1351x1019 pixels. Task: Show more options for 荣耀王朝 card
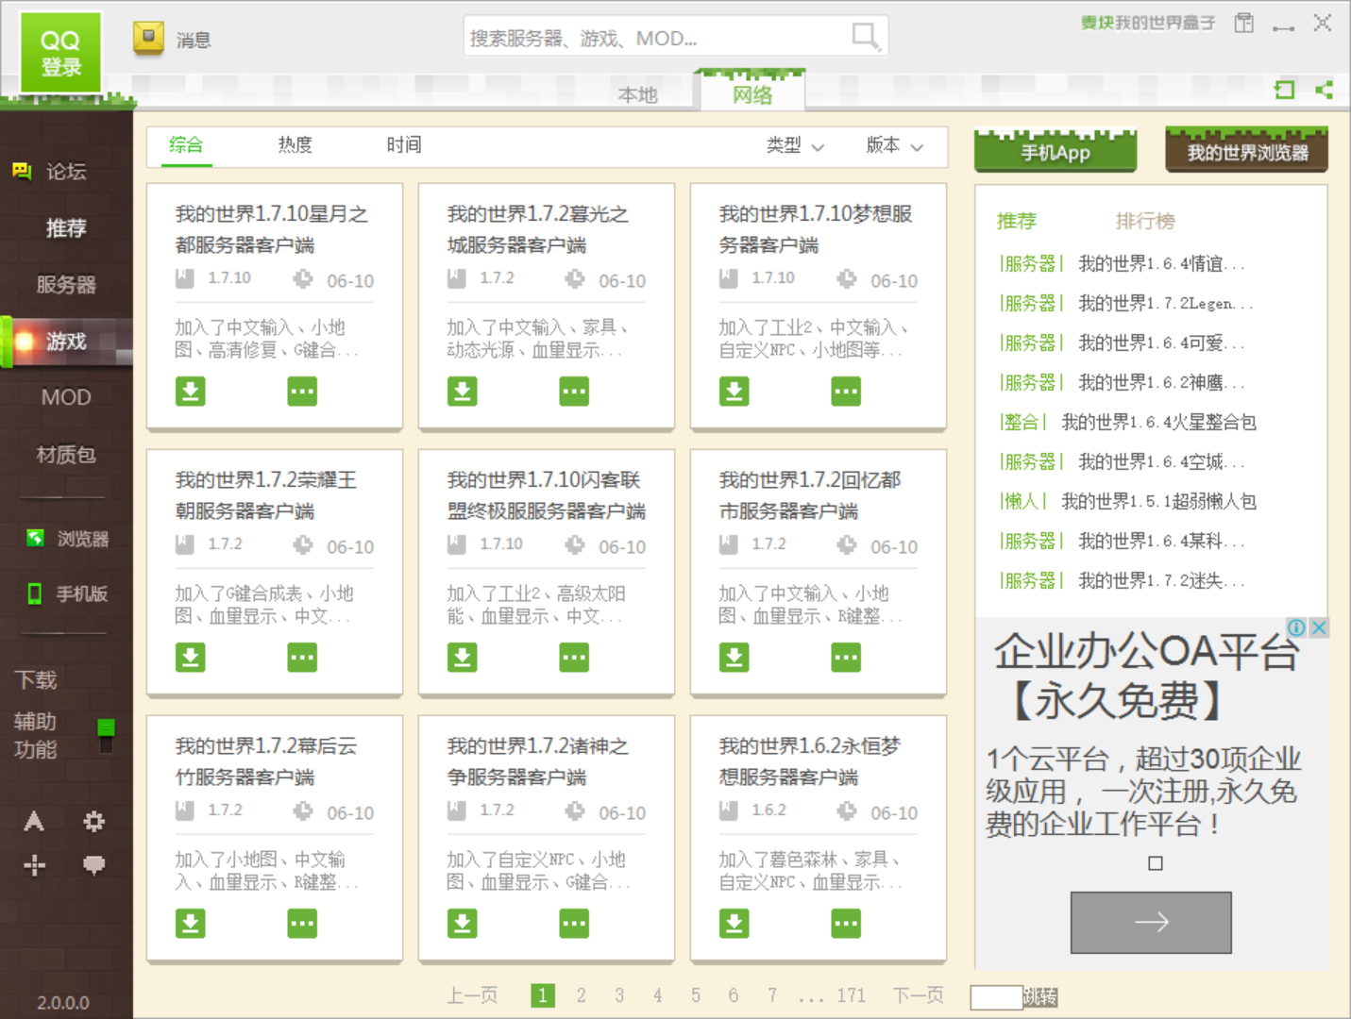pyautogui.click(x=302, y=657)
